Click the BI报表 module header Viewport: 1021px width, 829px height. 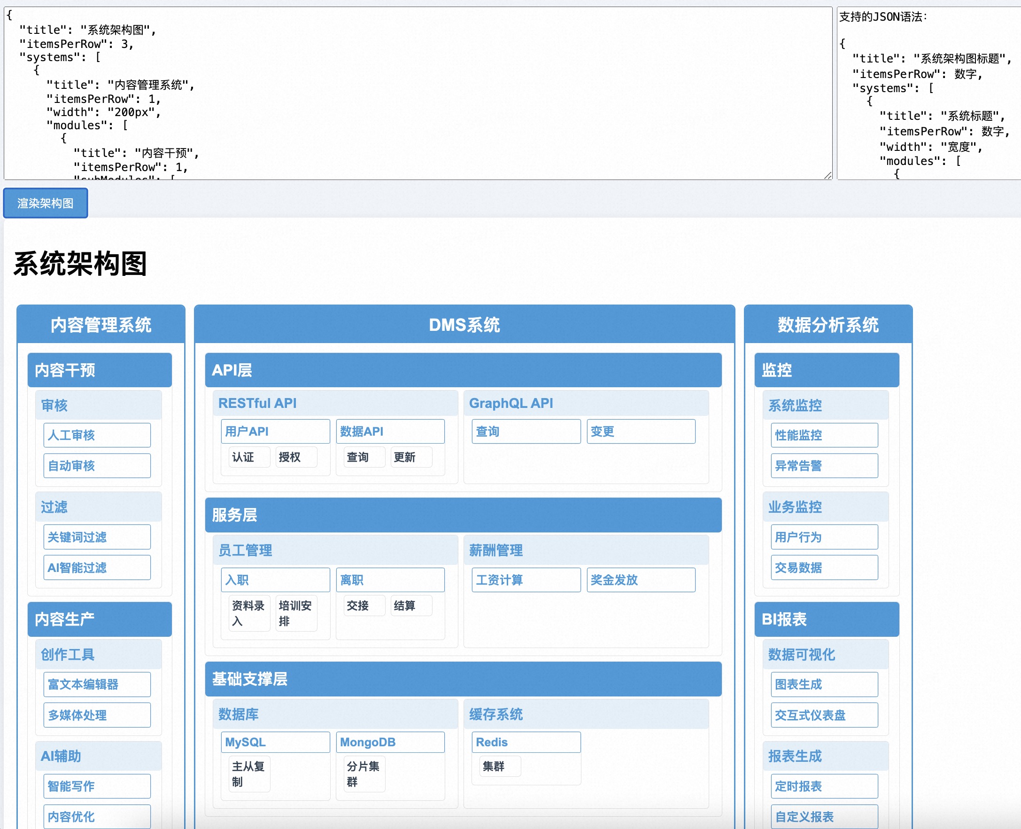coord(827,619)
